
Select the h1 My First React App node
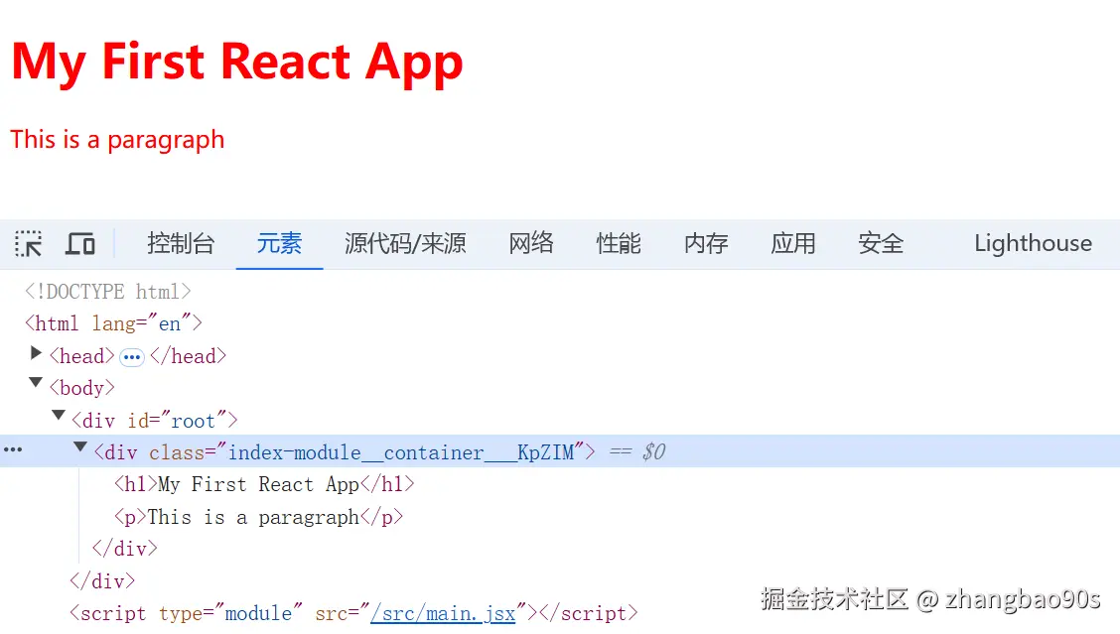pos(264,485)
